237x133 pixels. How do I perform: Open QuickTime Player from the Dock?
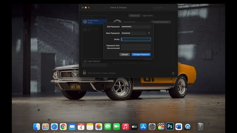point(188,126)
